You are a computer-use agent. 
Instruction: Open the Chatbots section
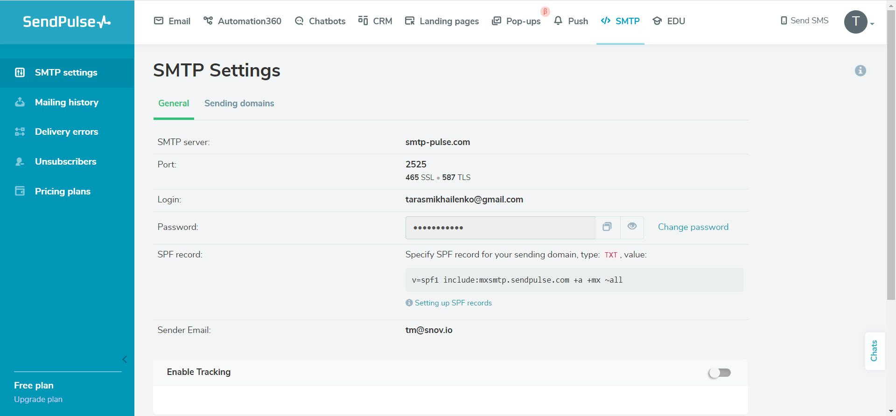320,21
